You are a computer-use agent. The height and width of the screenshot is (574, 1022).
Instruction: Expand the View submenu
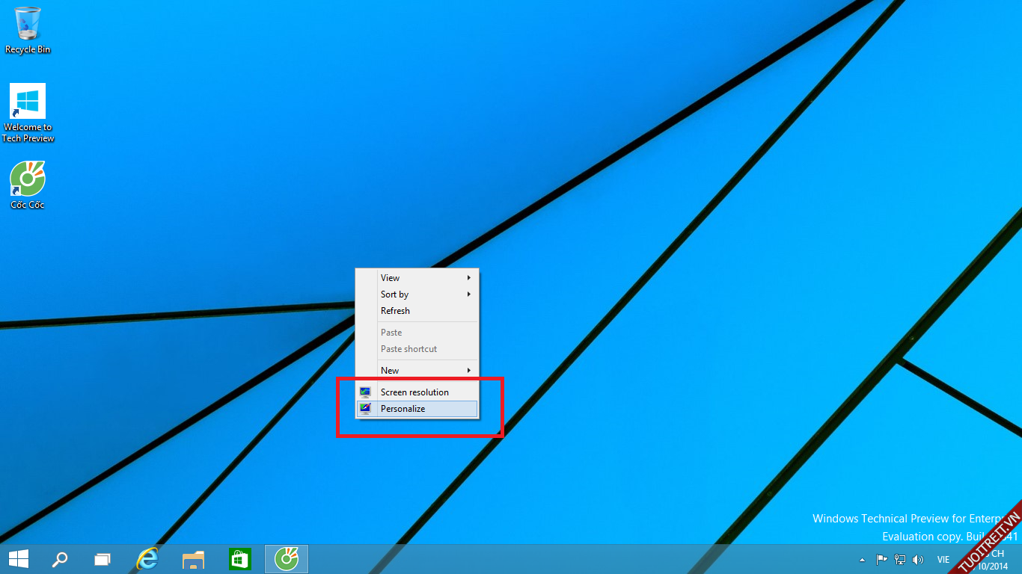click(x=417, y=278)
